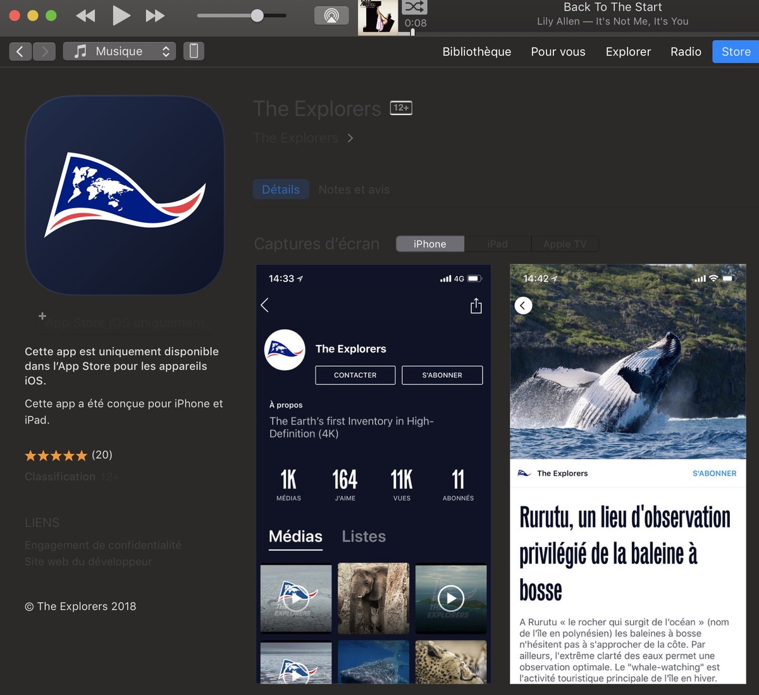Screen dimensions: 759x695
Task: Open The Explorers developer link with chevron
Action: click(304, 138)
